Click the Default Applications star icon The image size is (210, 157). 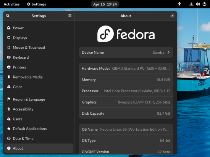click(x=9, y=128)
